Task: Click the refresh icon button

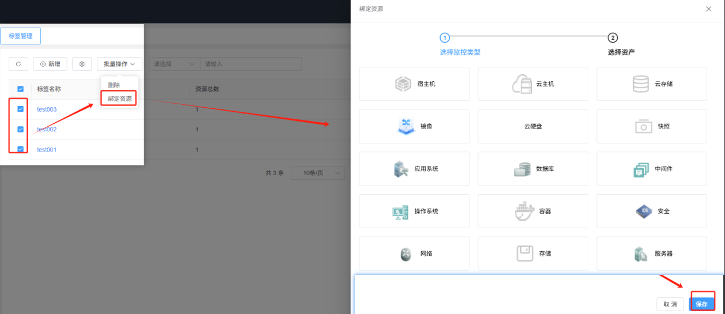Action: click(x=18, y=64)
